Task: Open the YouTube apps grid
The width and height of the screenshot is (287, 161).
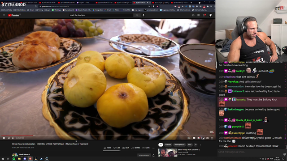Action: click(198, 15)
